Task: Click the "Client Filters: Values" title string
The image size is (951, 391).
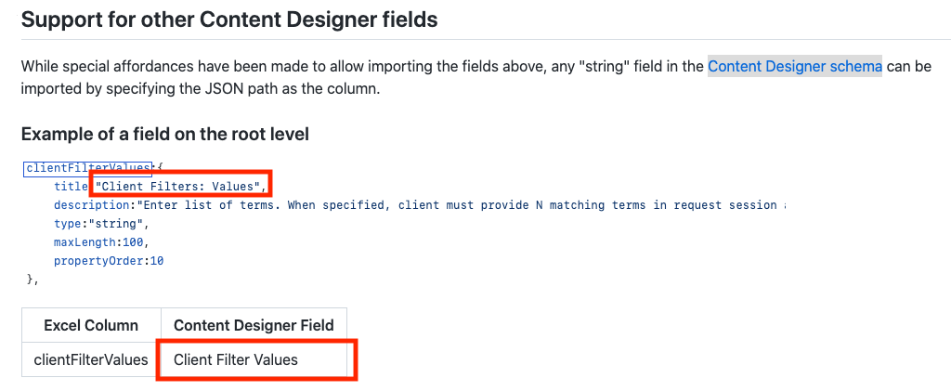Action: [x=179, y=187]
